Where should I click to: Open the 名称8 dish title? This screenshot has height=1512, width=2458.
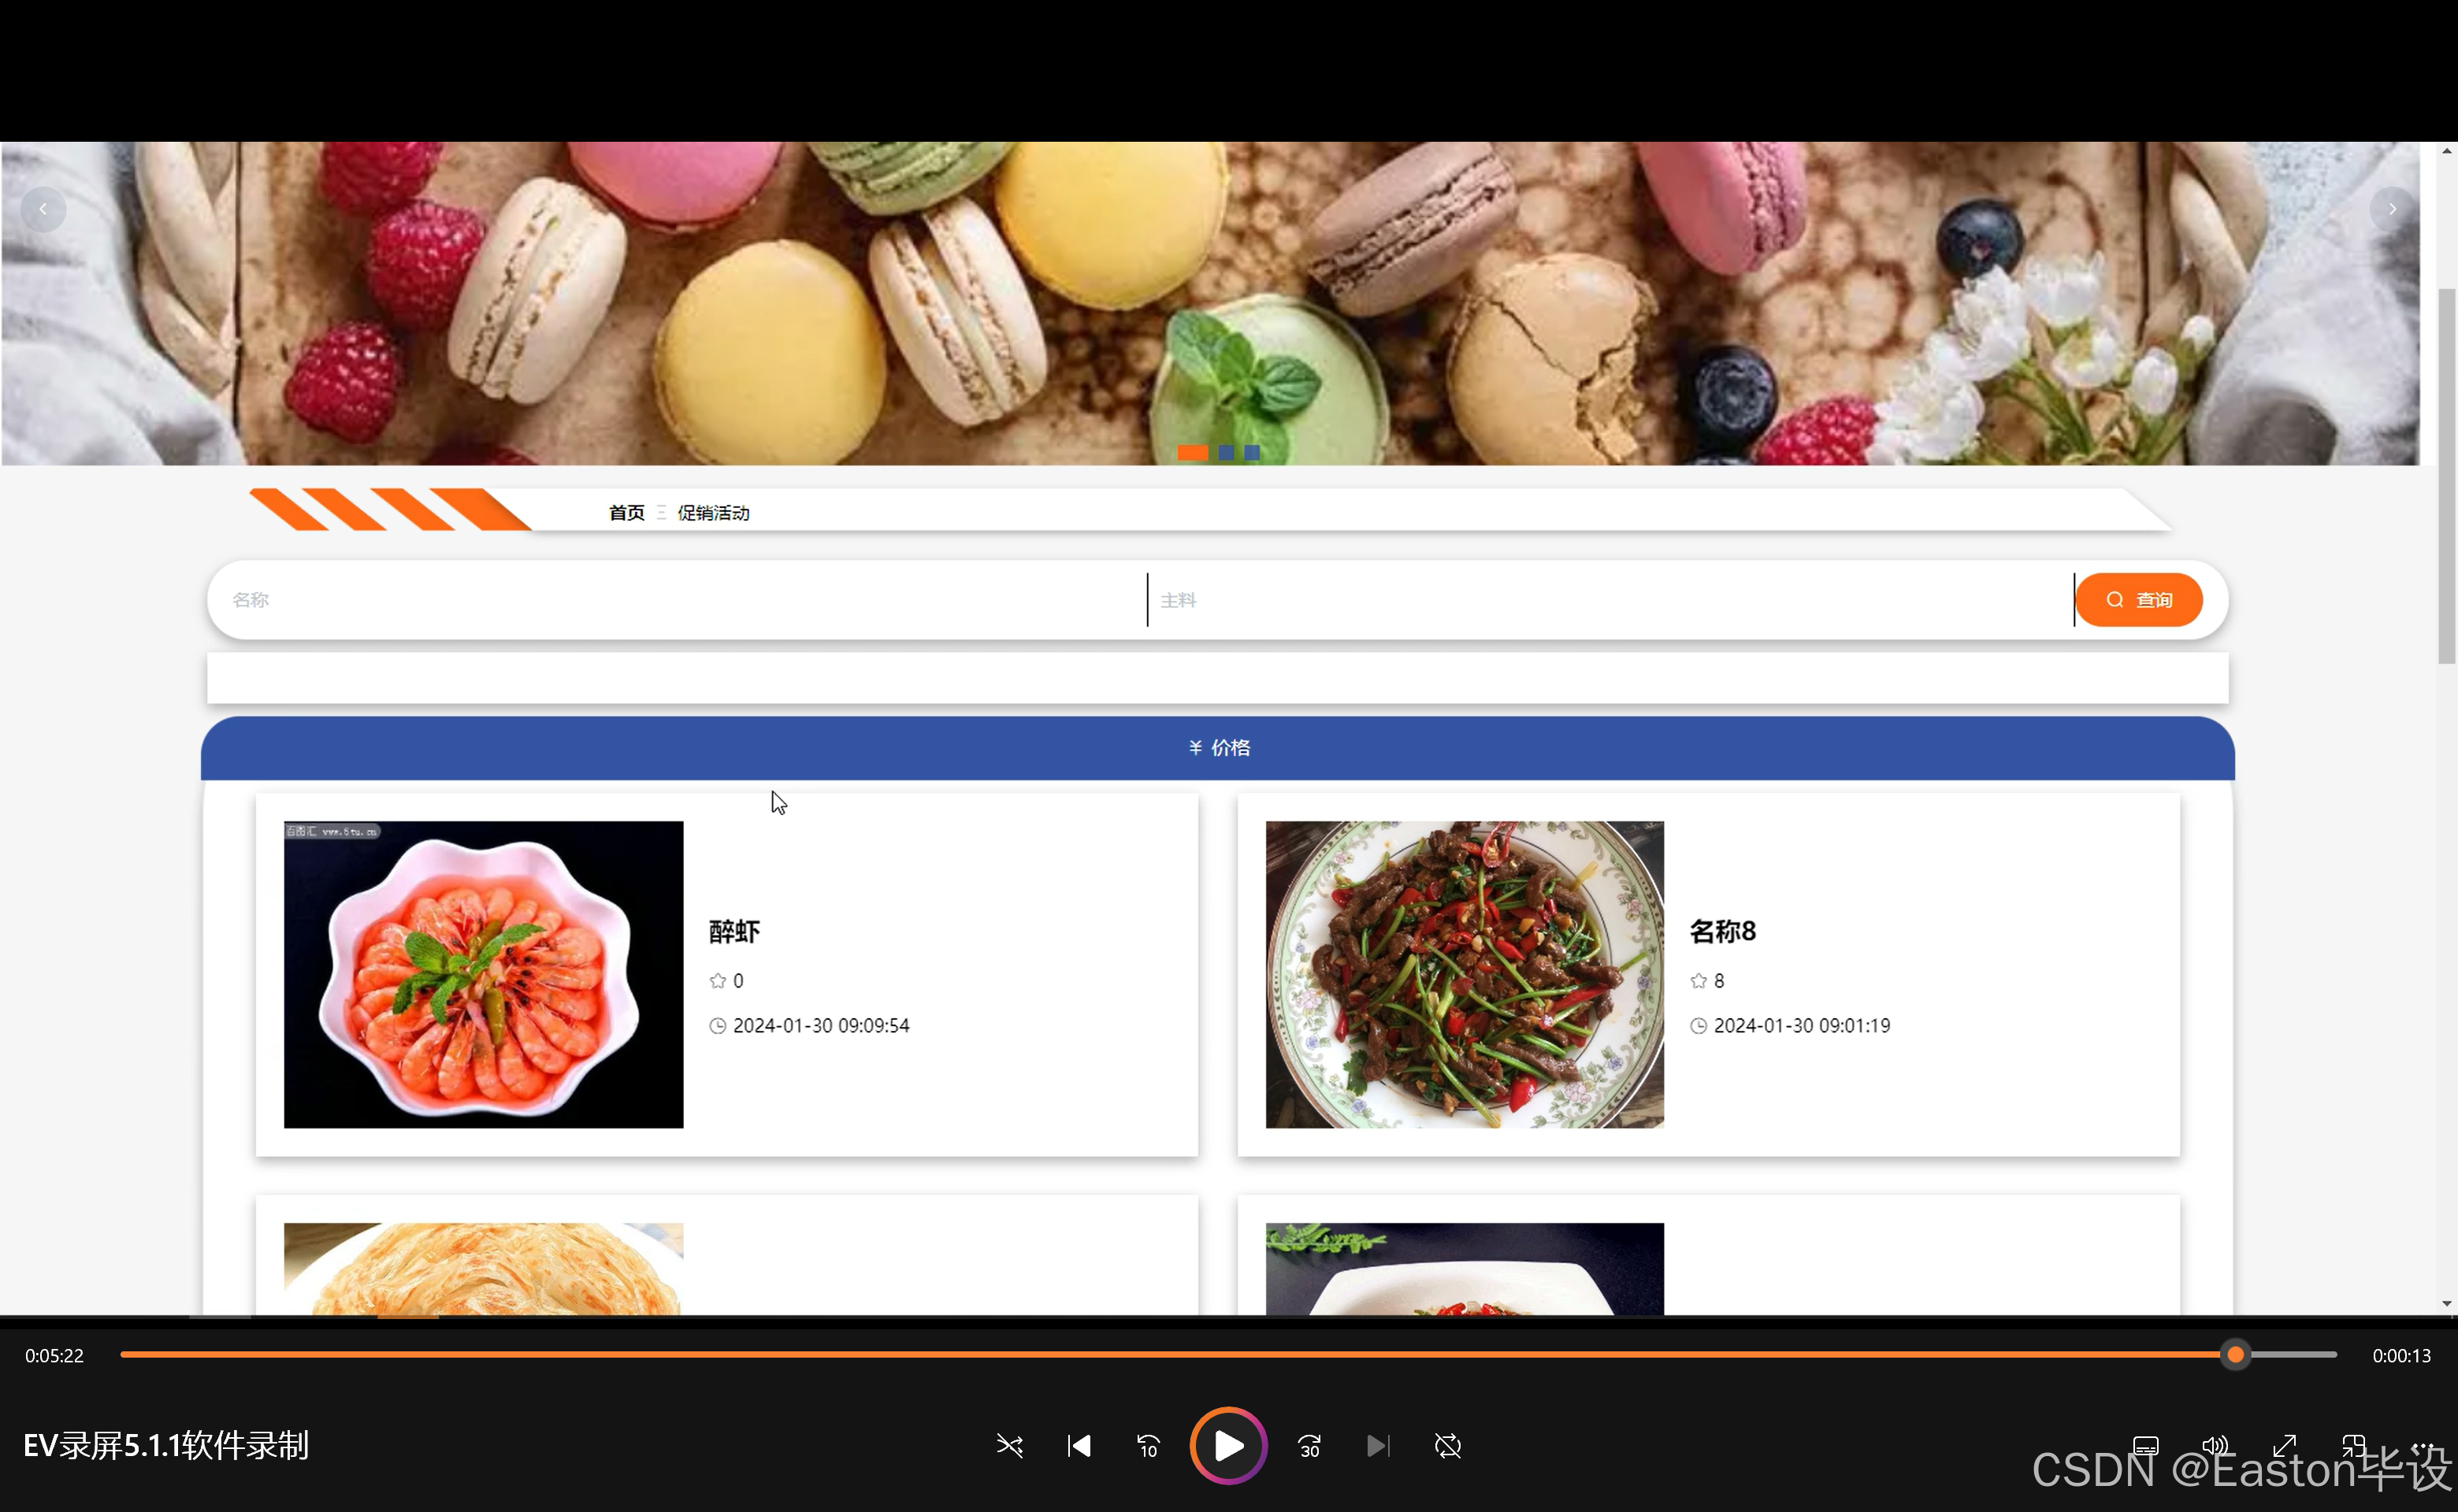pos(1723,932)
